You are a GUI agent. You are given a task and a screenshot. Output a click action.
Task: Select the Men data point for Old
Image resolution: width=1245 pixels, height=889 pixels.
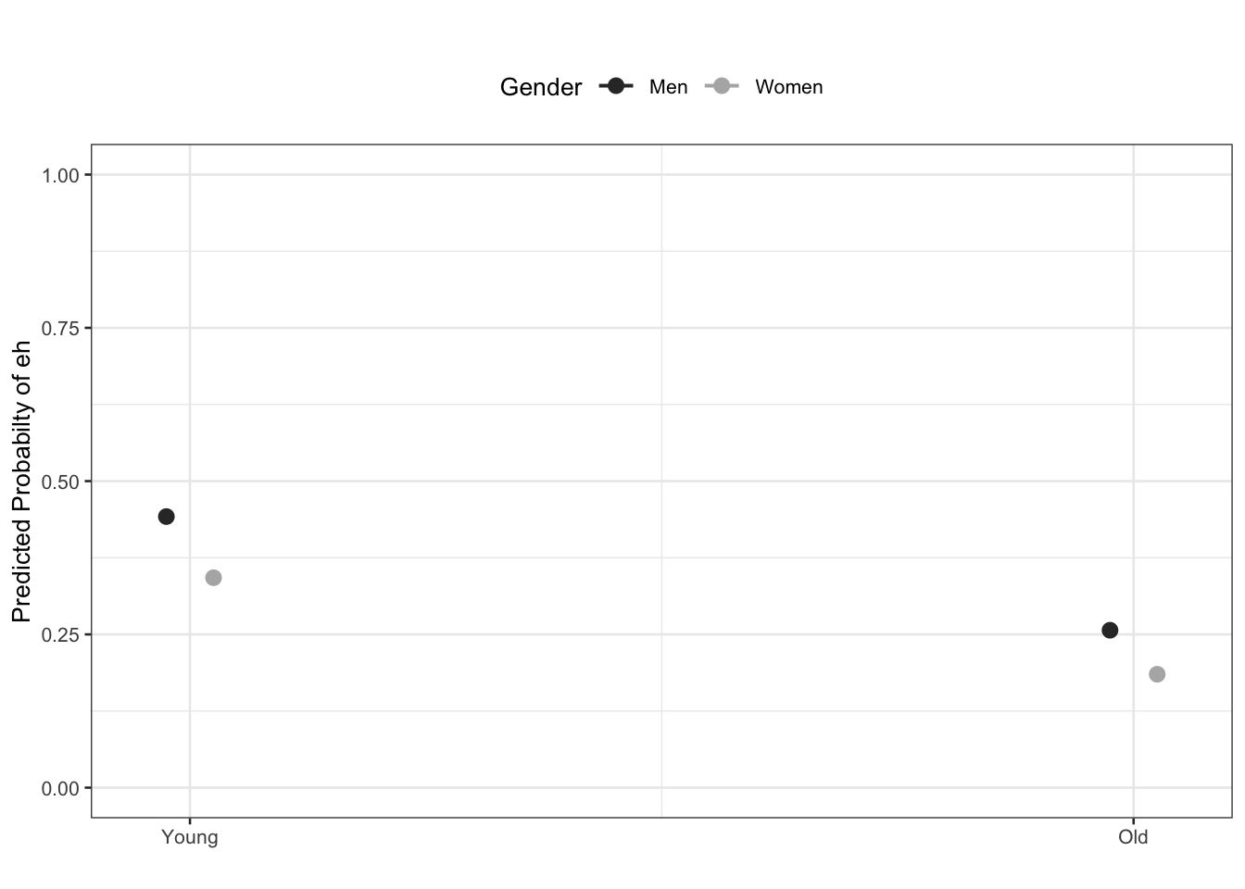coord(1110,631)
